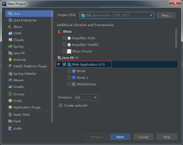183x145 pixels.
Task: Collapse the Web Application tree node arrow
Action: pos(59,64)
